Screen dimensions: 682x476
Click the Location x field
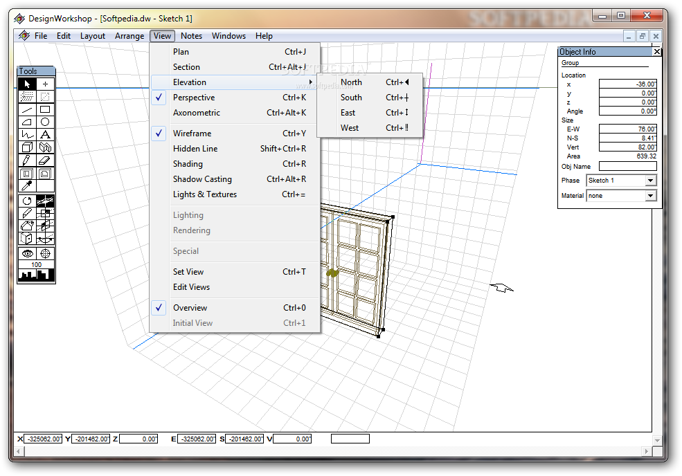click(x=627, y=84)
